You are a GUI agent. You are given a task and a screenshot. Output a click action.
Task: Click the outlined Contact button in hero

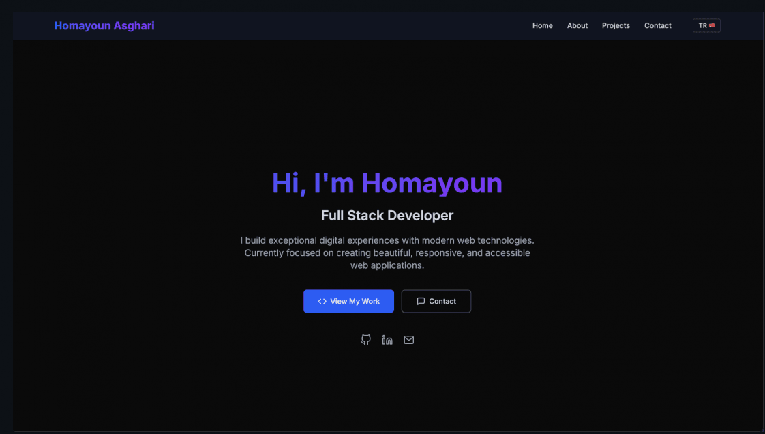click(x=436, y=301)
